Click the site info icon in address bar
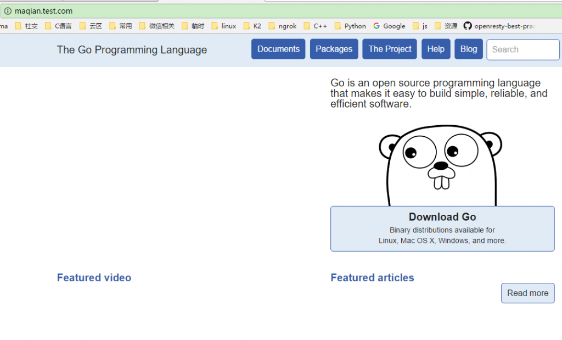 tap(8, 11)
